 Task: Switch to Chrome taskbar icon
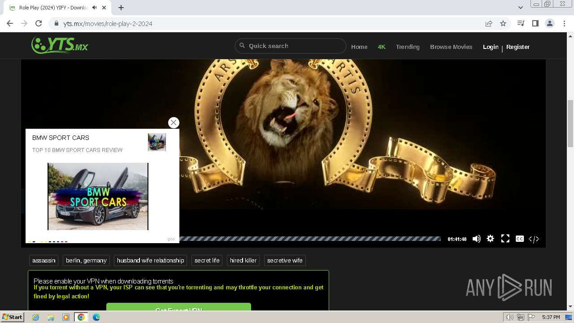(81, 317)
